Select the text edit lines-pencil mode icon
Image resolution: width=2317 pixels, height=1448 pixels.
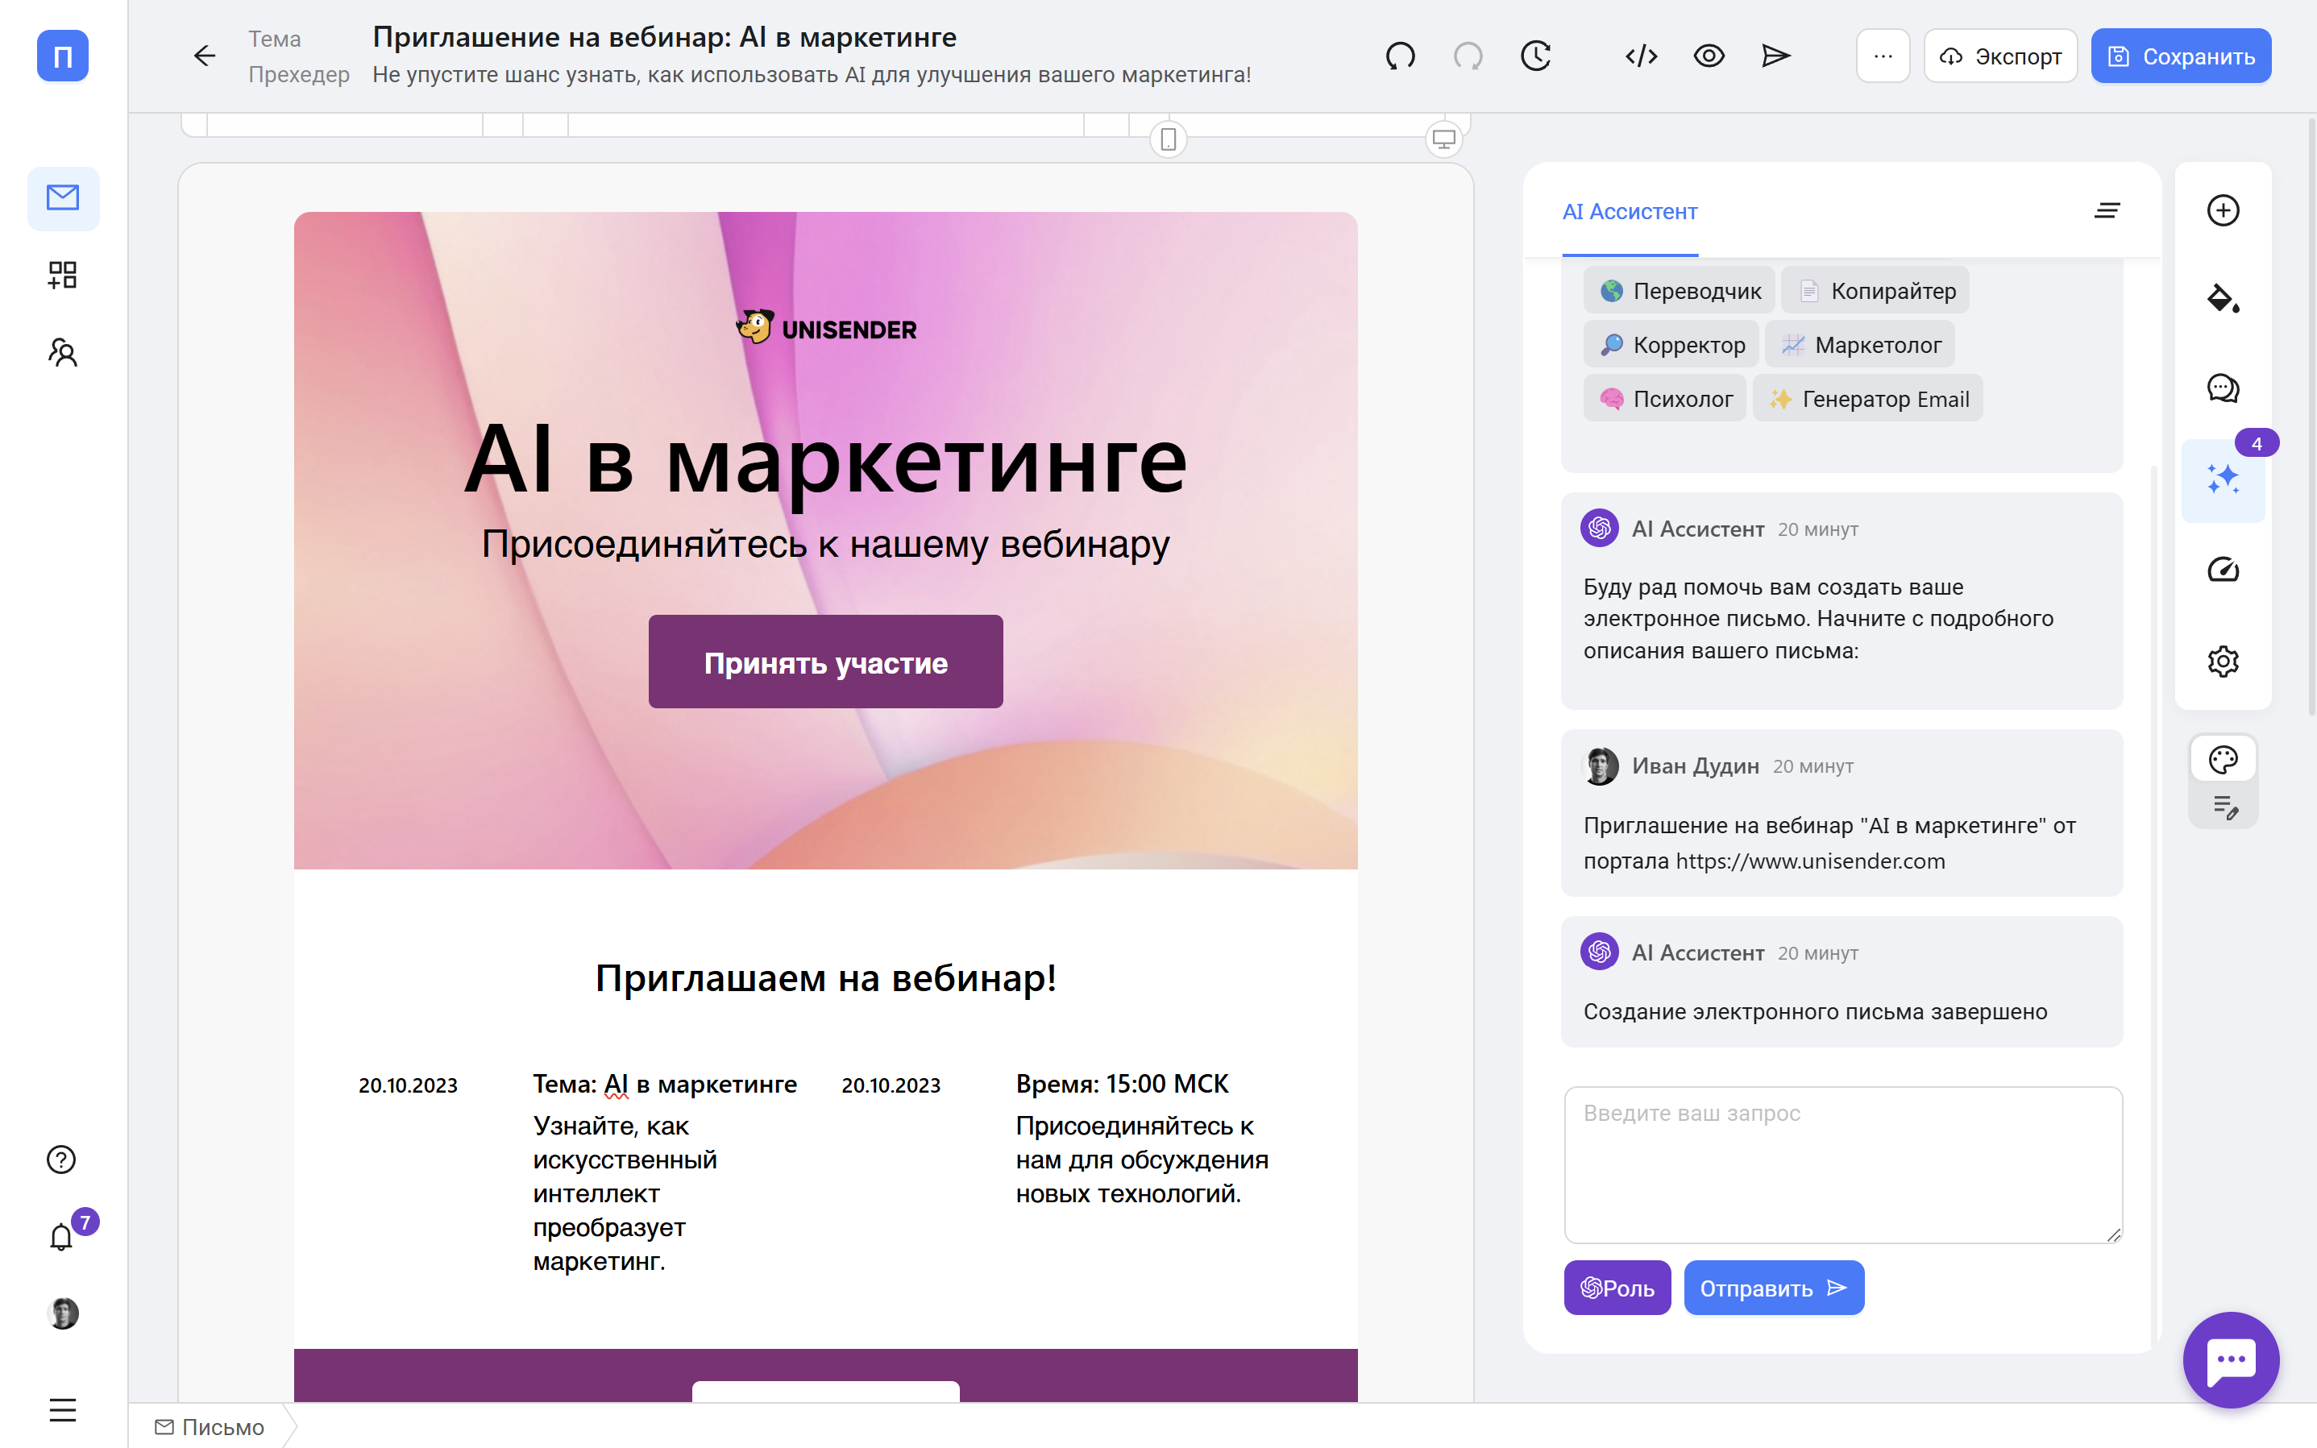point(2224,807)
